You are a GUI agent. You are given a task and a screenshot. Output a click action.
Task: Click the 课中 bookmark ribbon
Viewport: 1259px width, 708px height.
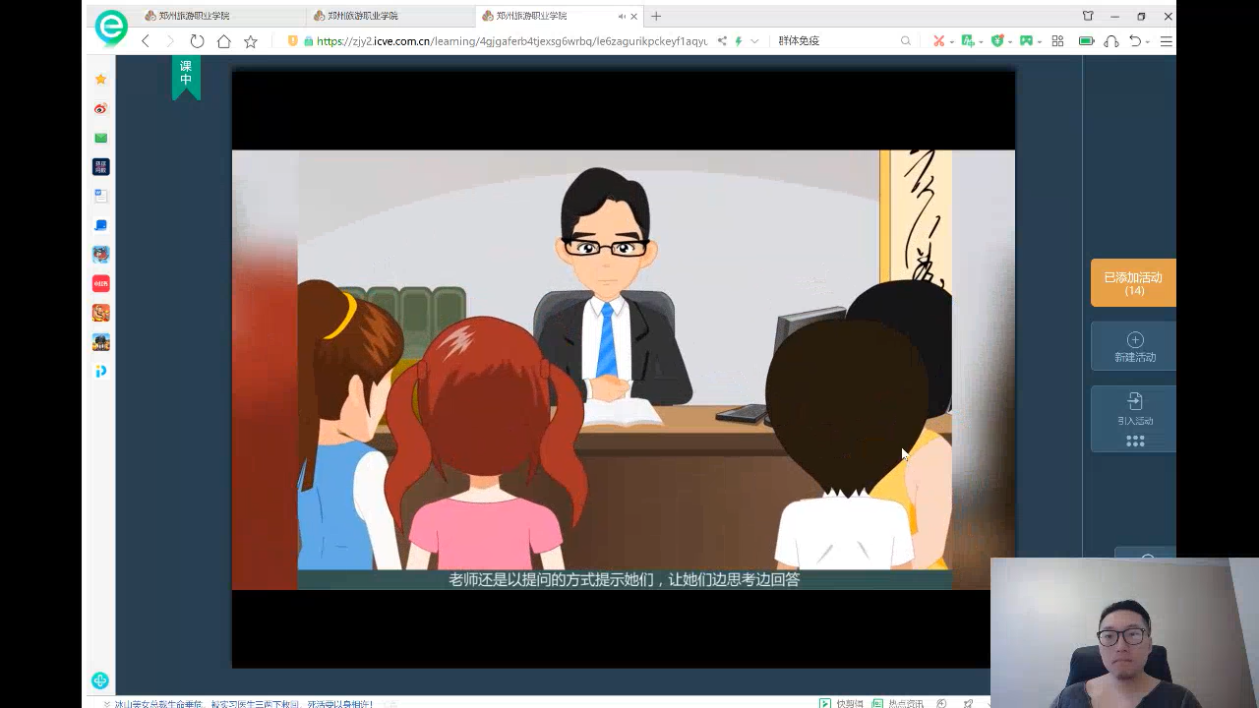pyautogui.click(x=186, y=77)
